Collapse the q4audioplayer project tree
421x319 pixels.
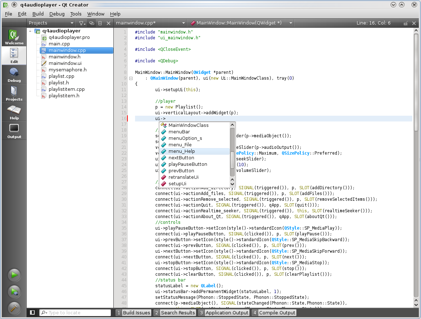point(31,31)
